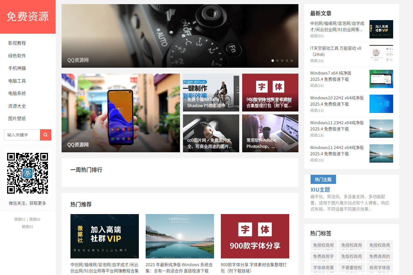Screen dimensions: 413x275
Task: Open article Windows11 23H2 x64纯净版
Action: click(x=337, y=126)
